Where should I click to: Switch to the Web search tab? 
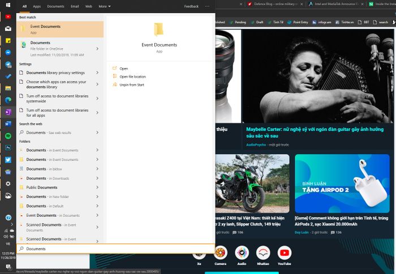click(x=89, y=6)
